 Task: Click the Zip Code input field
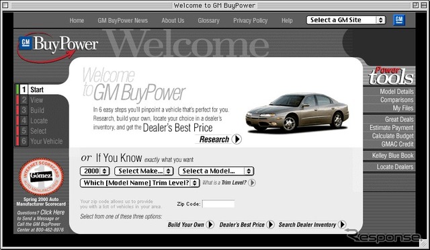click(x=218, y=204)
